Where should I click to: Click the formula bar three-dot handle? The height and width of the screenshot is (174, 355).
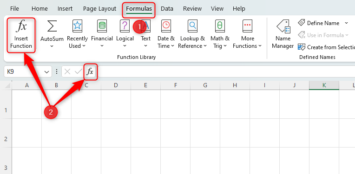coord(57,72)
